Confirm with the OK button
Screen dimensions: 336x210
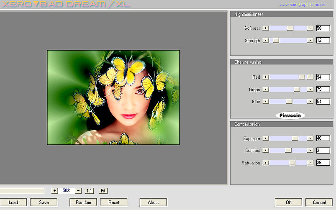point(288,202)
